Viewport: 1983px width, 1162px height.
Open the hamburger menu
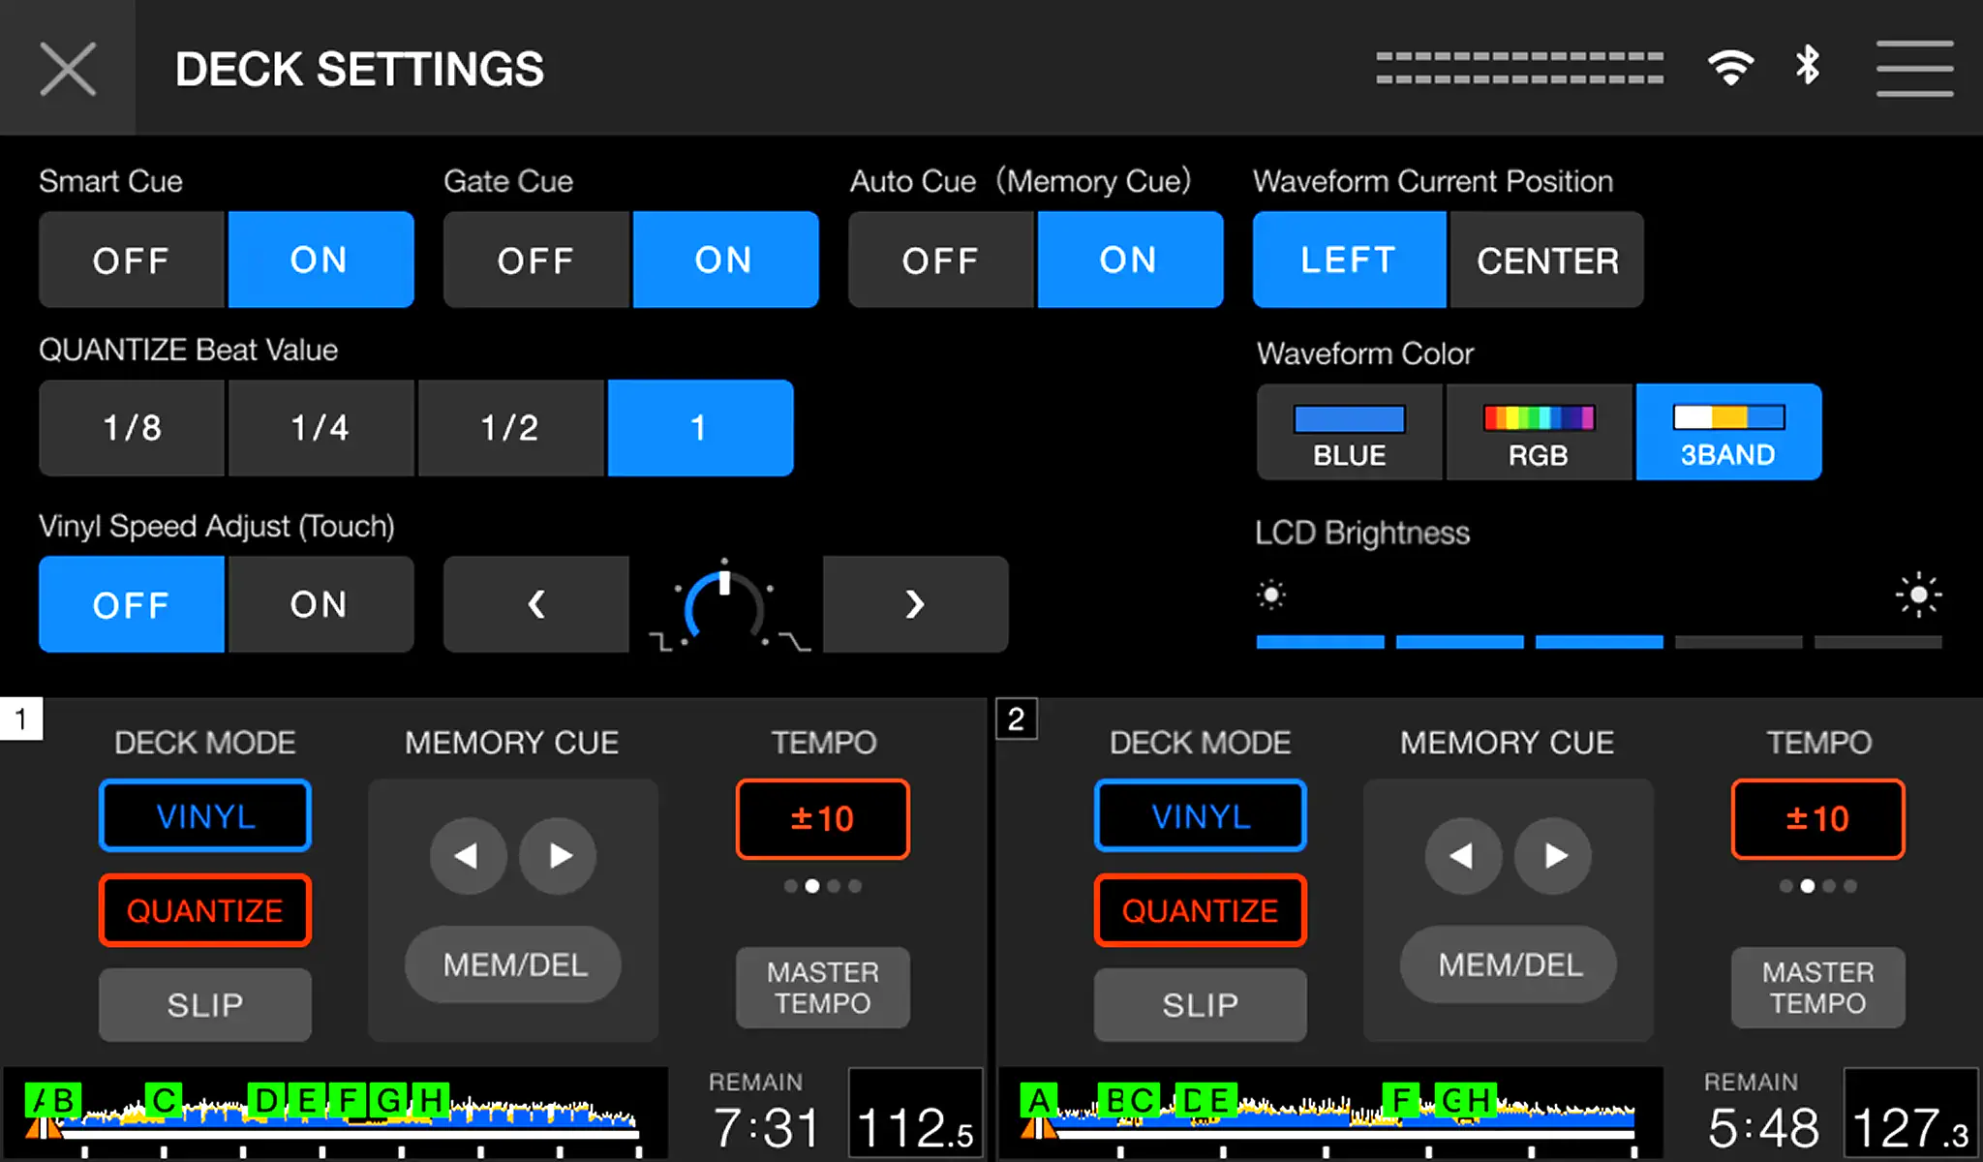(1914, 68)
